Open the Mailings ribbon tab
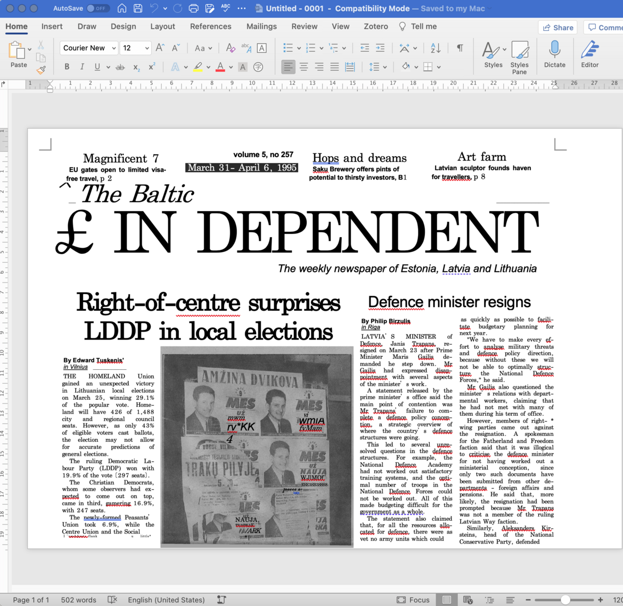 click(x=261, y=26)
